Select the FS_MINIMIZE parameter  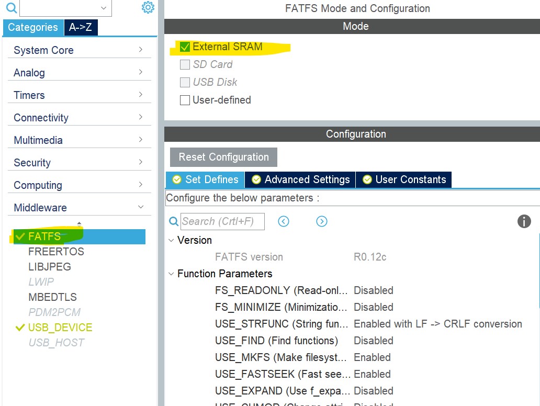click(280, 307)
